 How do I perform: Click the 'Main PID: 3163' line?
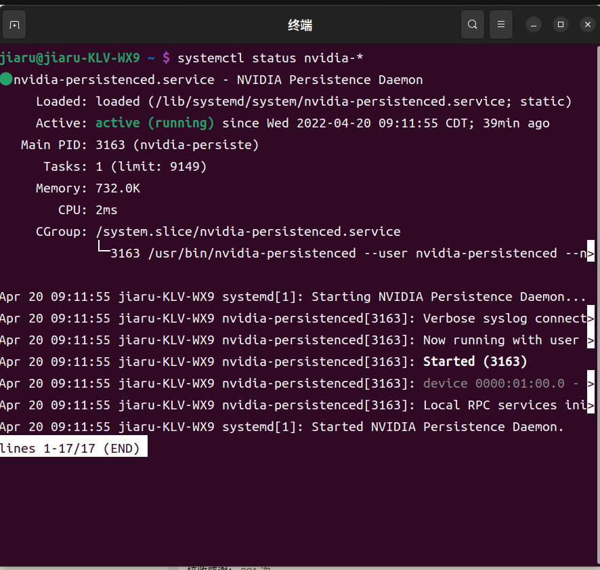140,145
